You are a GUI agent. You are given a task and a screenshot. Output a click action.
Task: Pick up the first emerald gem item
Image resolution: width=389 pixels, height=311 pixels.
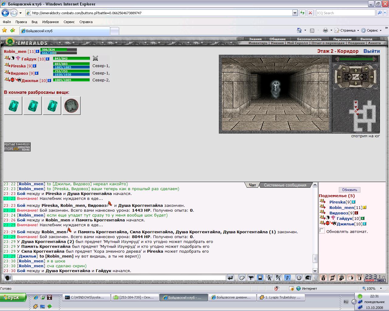[13, 106]
